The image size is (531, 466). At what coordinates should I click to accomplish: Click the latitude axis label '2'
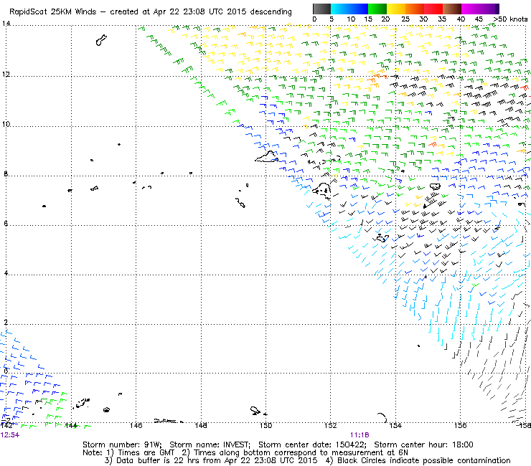point(6,322)
